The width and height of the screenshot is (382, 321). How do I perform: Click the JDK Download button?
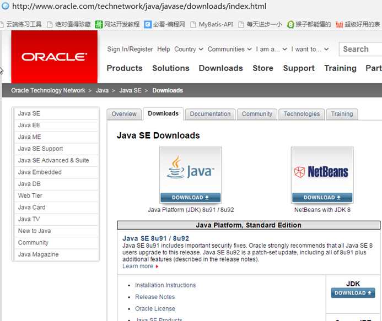(353, 293)
